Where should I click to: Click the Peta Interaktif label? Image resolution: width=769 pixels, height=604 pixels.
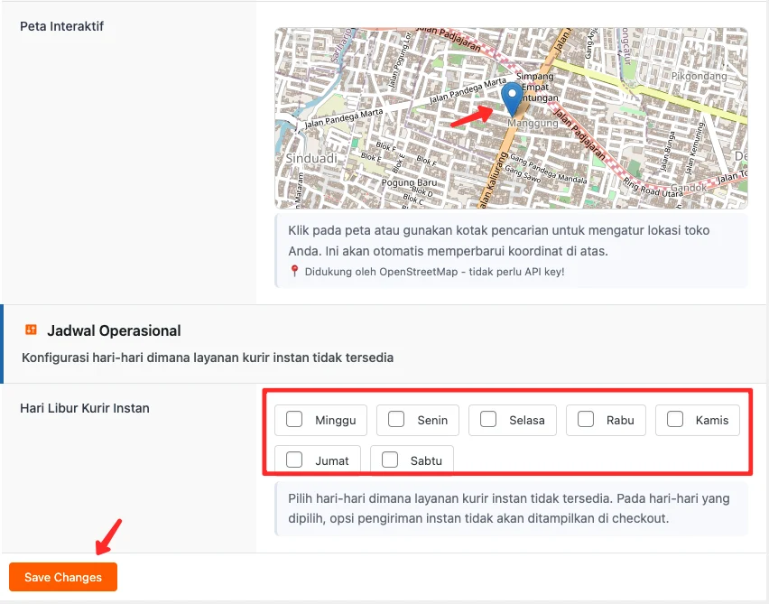click(61, 26)
